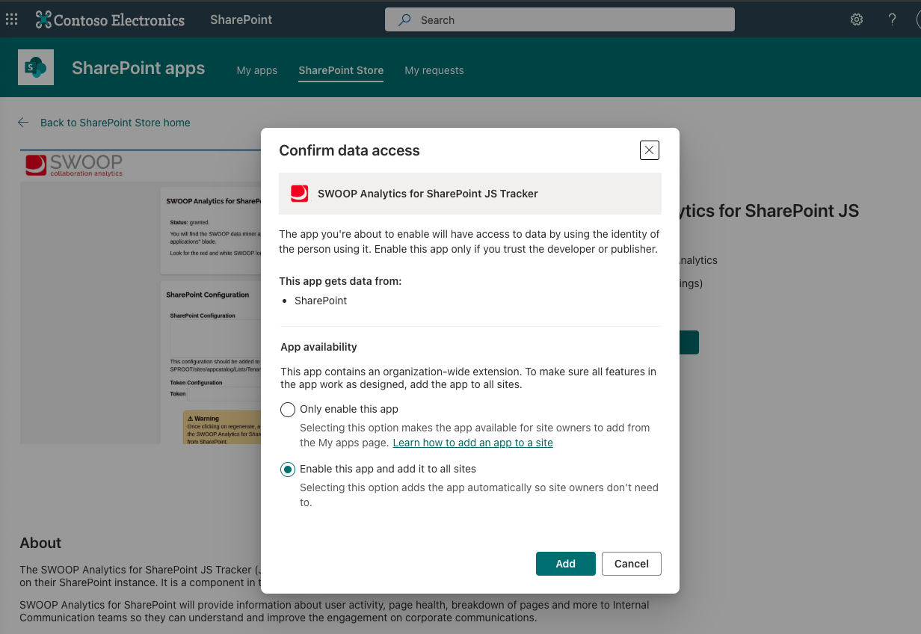
Task: Click the App availability heading
Action: coord(318,347)
